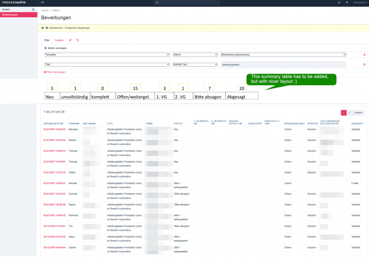Viewport: 369px width, 258px height.
Task: Open the Bewerbung (bewerbung) value dropdown
Action: 283,55
